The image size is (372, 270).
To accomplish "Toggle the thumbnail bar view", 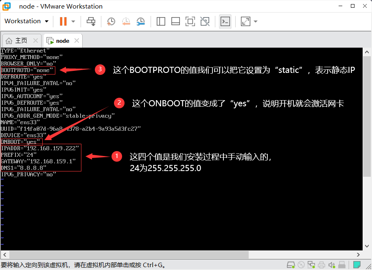I will pyautogui.click(x=175, y=21).
